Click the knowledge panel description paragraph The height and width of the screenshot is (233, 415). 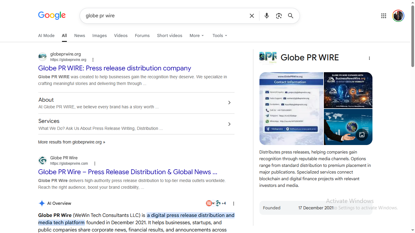click(x=315, y=169)
